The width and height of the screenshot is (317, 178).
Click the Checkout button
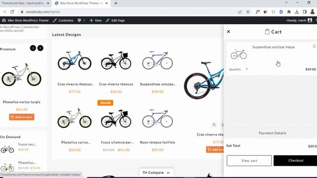[296, 160]
